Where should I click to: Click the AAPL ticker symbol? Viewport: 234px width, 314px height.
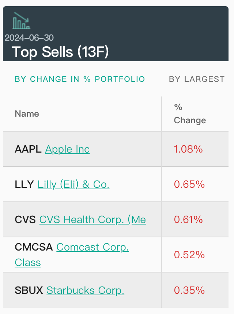[28, 149]
